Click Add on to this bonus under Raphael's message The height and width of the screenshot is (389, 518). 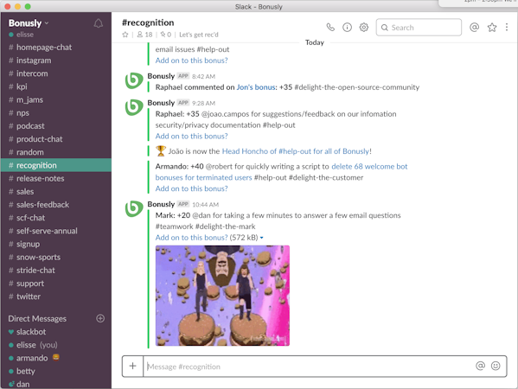coord(192,136)
